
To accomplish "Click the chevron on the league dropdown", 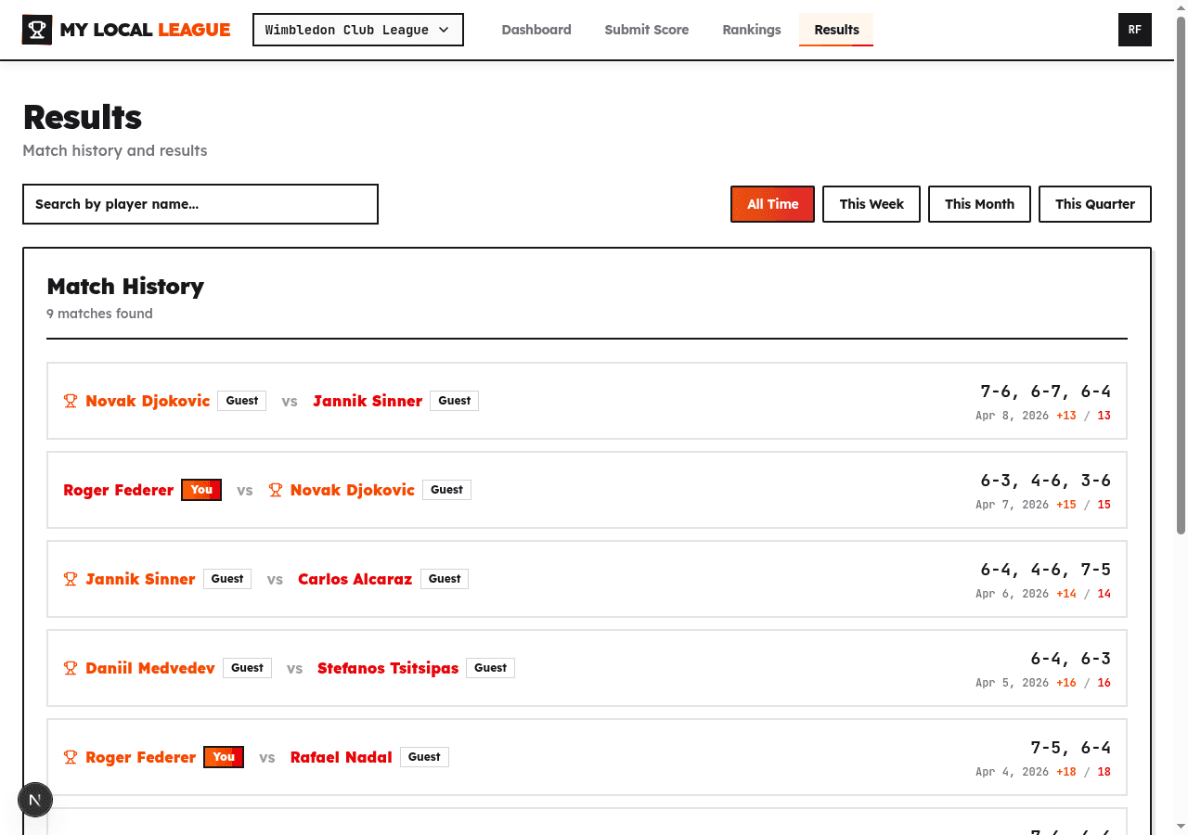I will (x=444, y=29).
